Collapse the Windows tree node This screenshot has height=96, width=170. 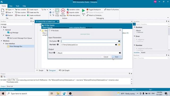coord(1,41)
